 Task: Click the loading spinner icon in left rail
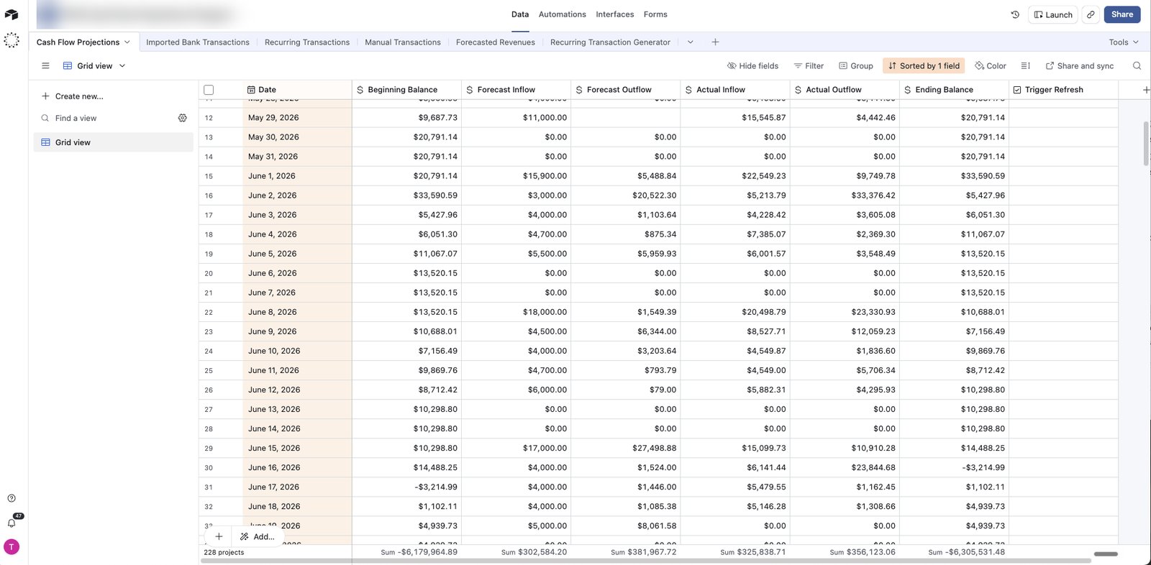point(12,40)
